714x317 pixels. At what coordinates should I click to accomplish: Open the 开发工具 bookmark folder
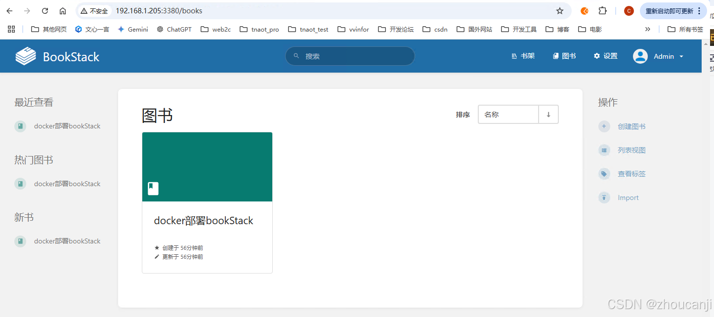coord(519,29)
